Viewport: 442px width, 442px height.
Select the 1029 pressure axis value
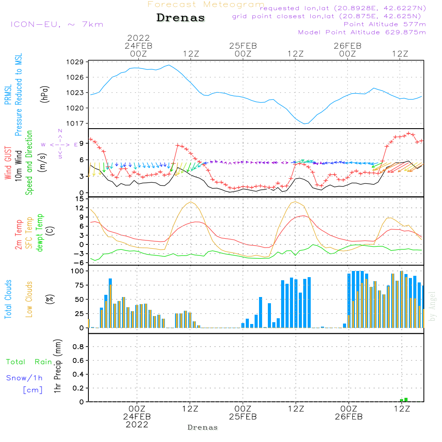(75, 62)
